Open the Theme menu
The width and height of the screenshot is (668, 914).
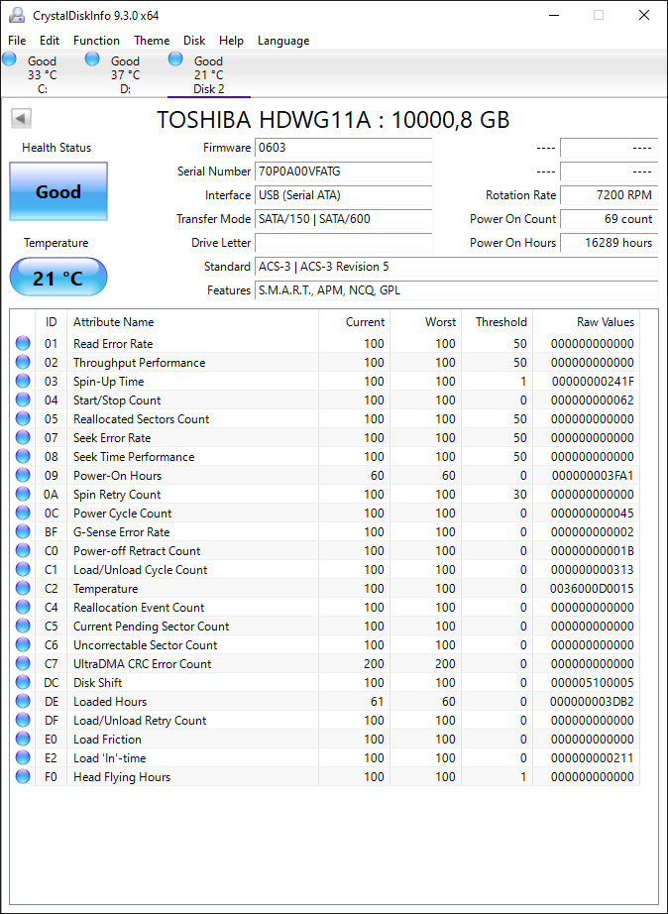(152, 41)
